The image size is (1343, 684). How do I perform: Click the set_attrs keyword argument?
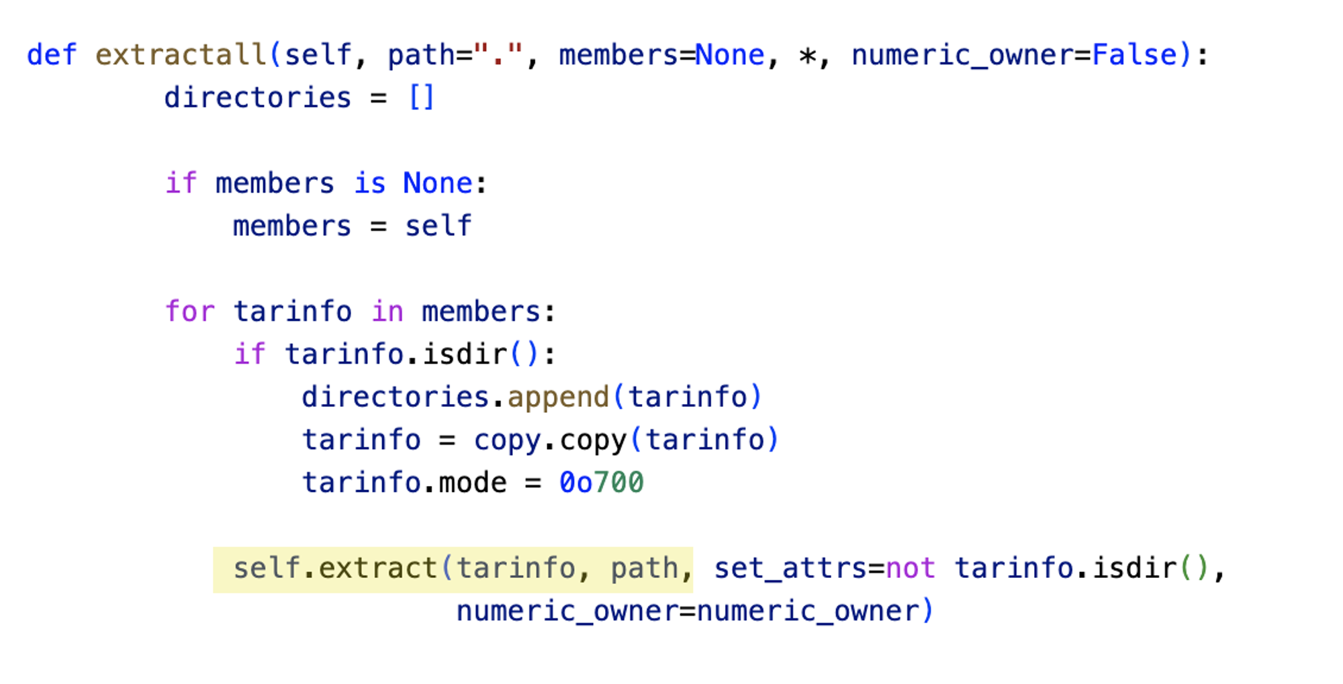pyautogui.click(x=790, y=569)
